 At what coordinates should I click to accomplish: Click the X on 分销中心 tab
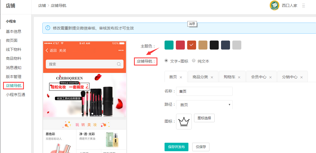(301, 77)
